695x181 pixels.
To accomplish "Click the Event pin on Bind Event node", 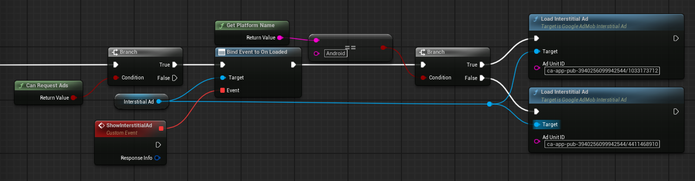I will (x=222, y=90).
